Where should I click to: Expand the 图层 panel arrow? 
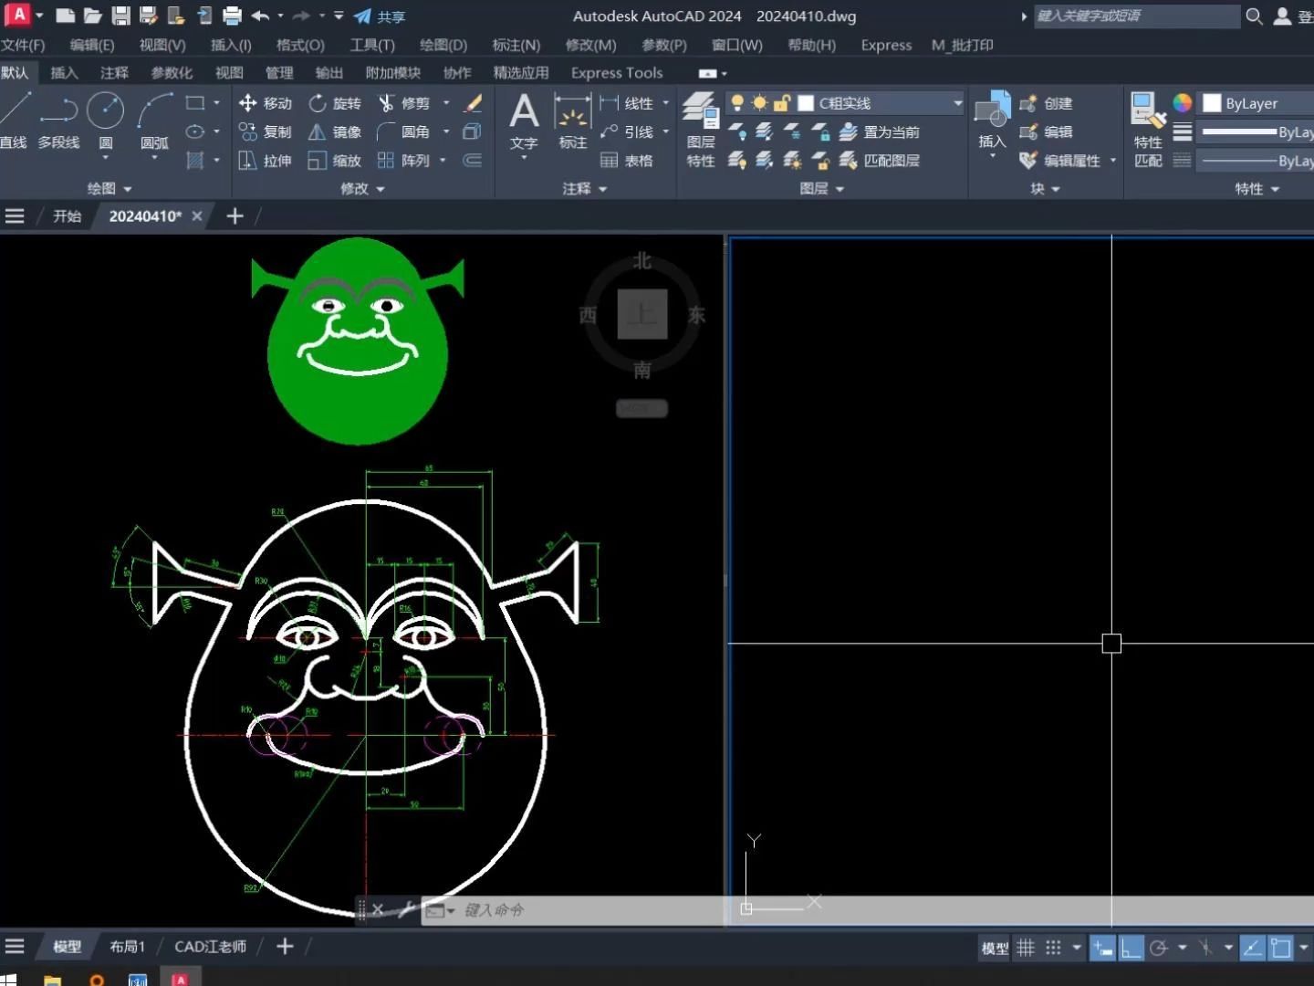[839, 189]
